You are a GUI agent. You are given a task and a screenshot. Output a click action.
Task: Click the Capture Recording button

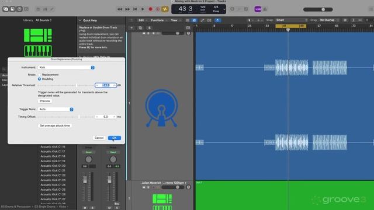click(158, 9)
